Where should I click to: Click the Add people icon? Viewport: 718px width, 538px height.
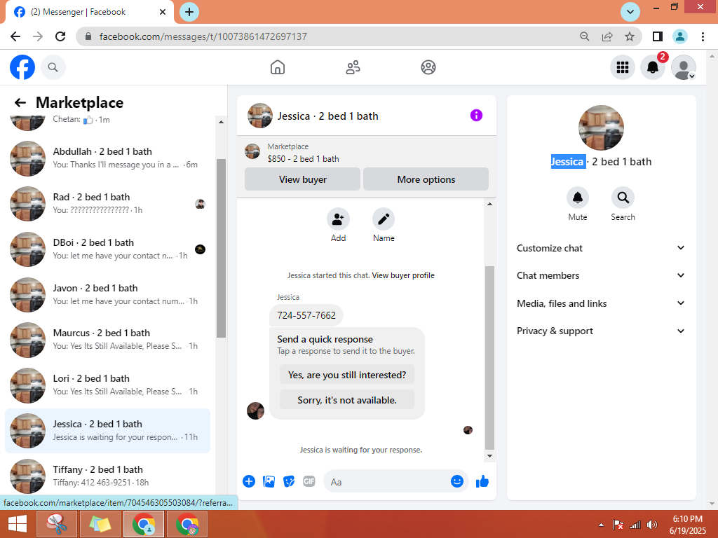[x=338, y=219]
